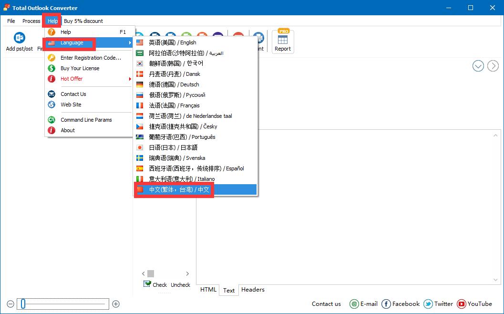Screen dimensions: 504x314
Task: Open the About menu item
Action: click(89, 130)
